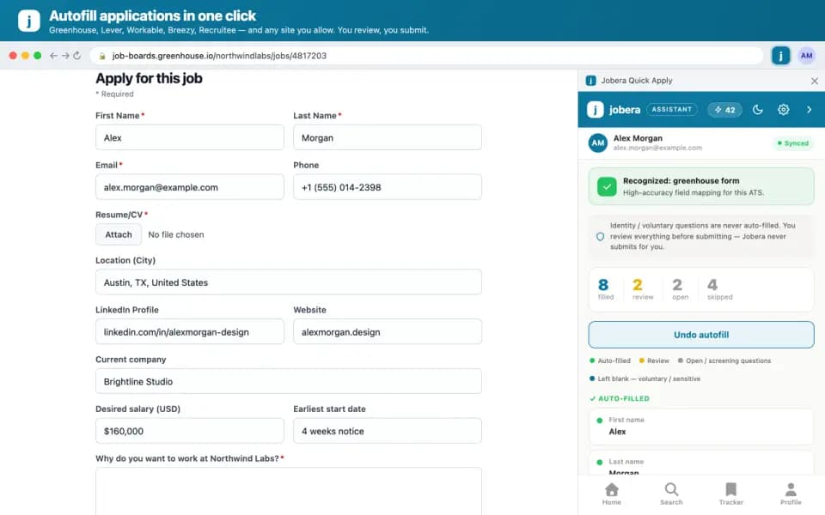The width and height of the screenshot is (825, 515).
Task: Click the ASSISTANT badge
Action: pos(672,109)
